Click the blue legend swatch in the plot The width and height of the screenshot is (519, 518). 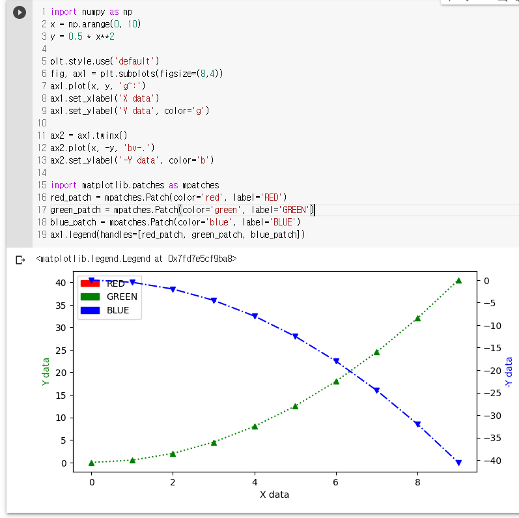coord(90,310)
